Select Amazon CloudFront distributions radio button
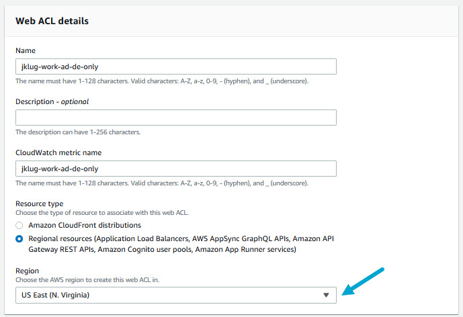Image resolution: width=463 pixels, height=317 pixels. 19,225
